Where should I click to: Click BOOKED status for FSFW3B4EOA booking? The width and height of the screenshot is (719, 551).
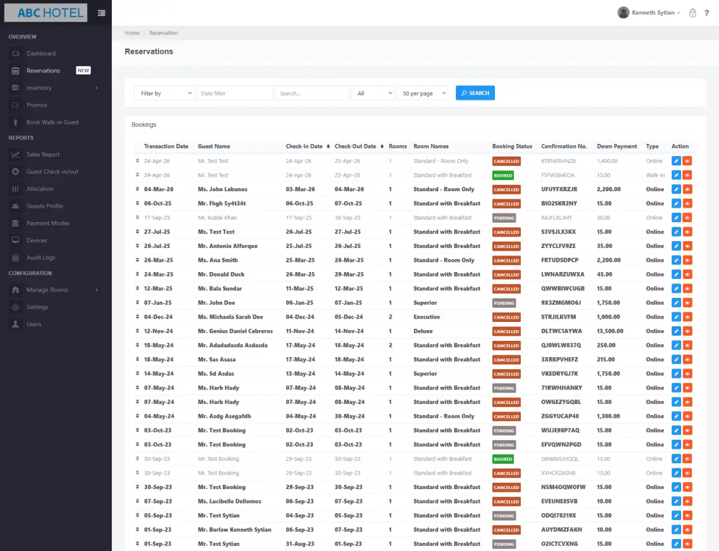503,175
